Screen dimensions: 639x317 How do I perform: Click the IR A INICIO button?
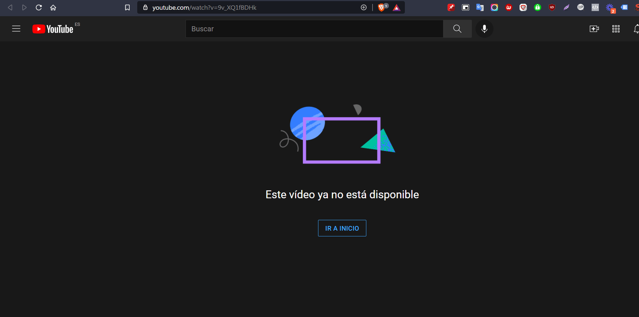[x=342, y=228]
